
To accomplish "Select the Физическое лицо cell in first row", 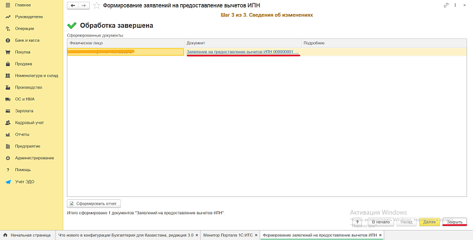I will (125, 52).
